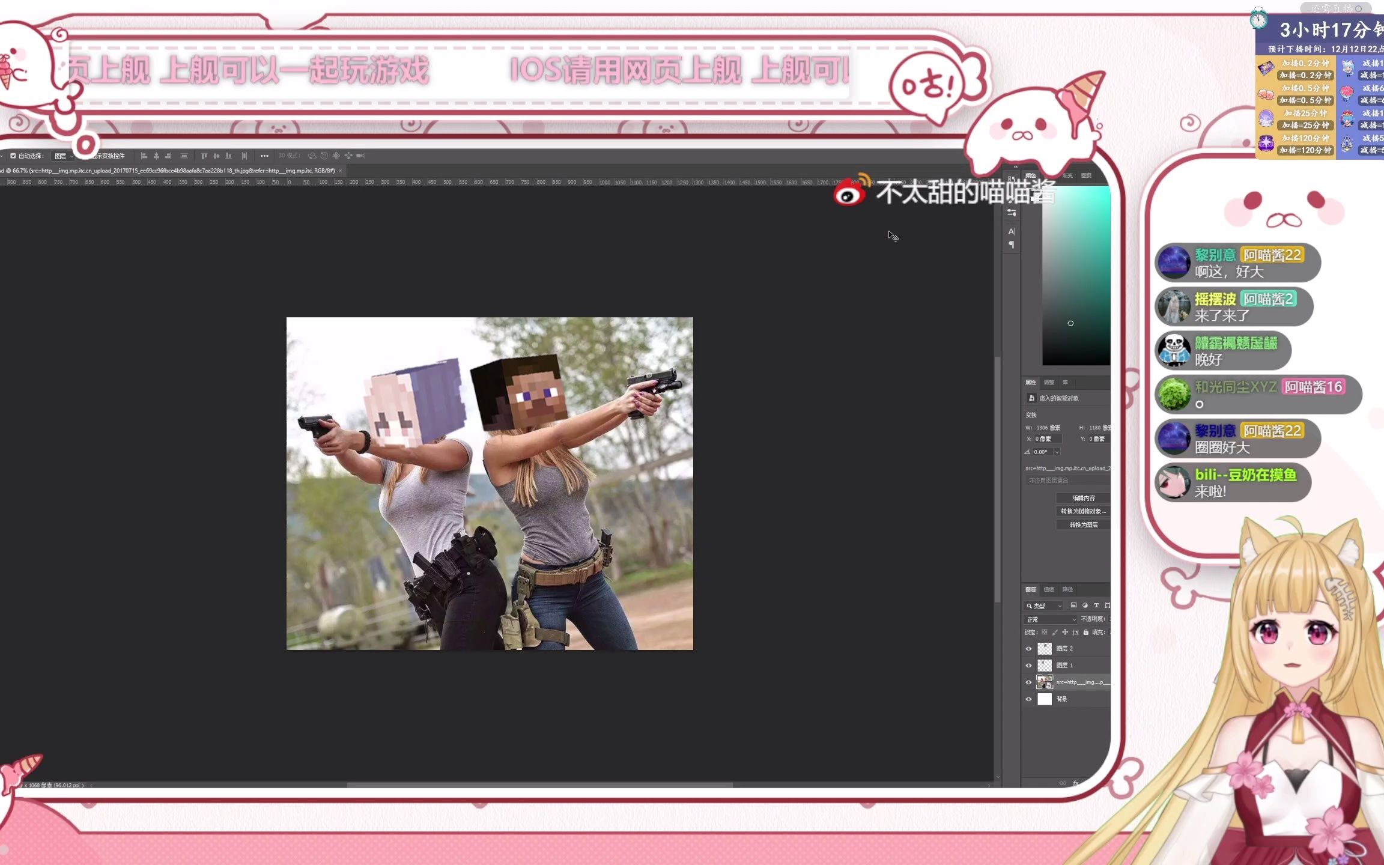Switch to the 调整 adjustments tab
The image size is (1384, 865).
pyautogui.click(x=1049, y=383)
